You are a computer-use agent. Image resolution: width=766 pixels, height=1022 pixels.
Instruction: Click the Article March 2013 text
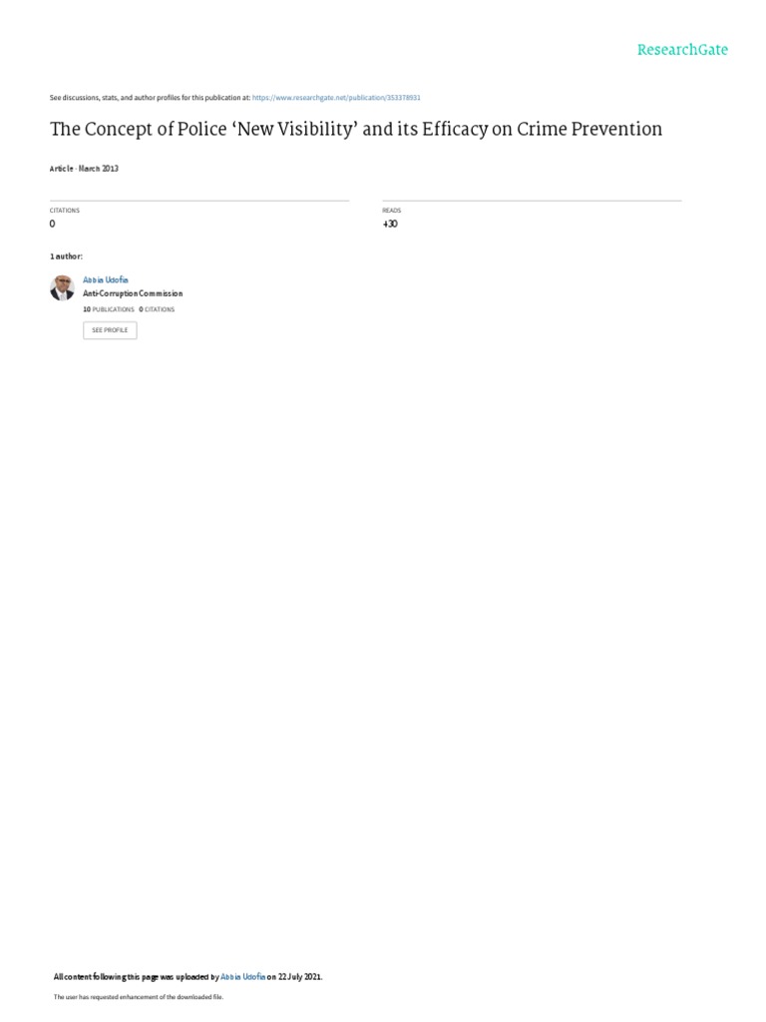click(x=84, y=168)
